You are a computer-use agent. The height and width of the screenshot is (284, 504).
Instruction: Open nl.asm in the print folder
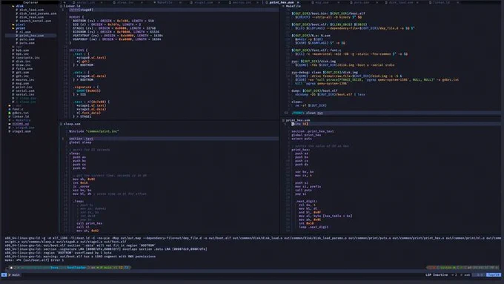click(25, 32)
